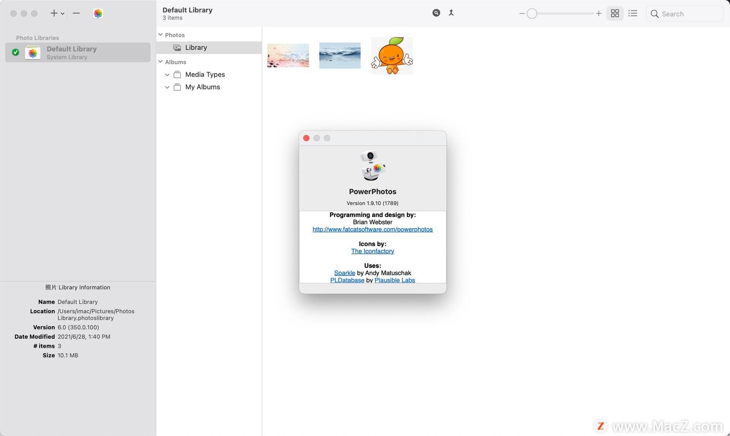
Task: Open the PLDatabase link
Action: pyautogui.click(x=347, y=280)
